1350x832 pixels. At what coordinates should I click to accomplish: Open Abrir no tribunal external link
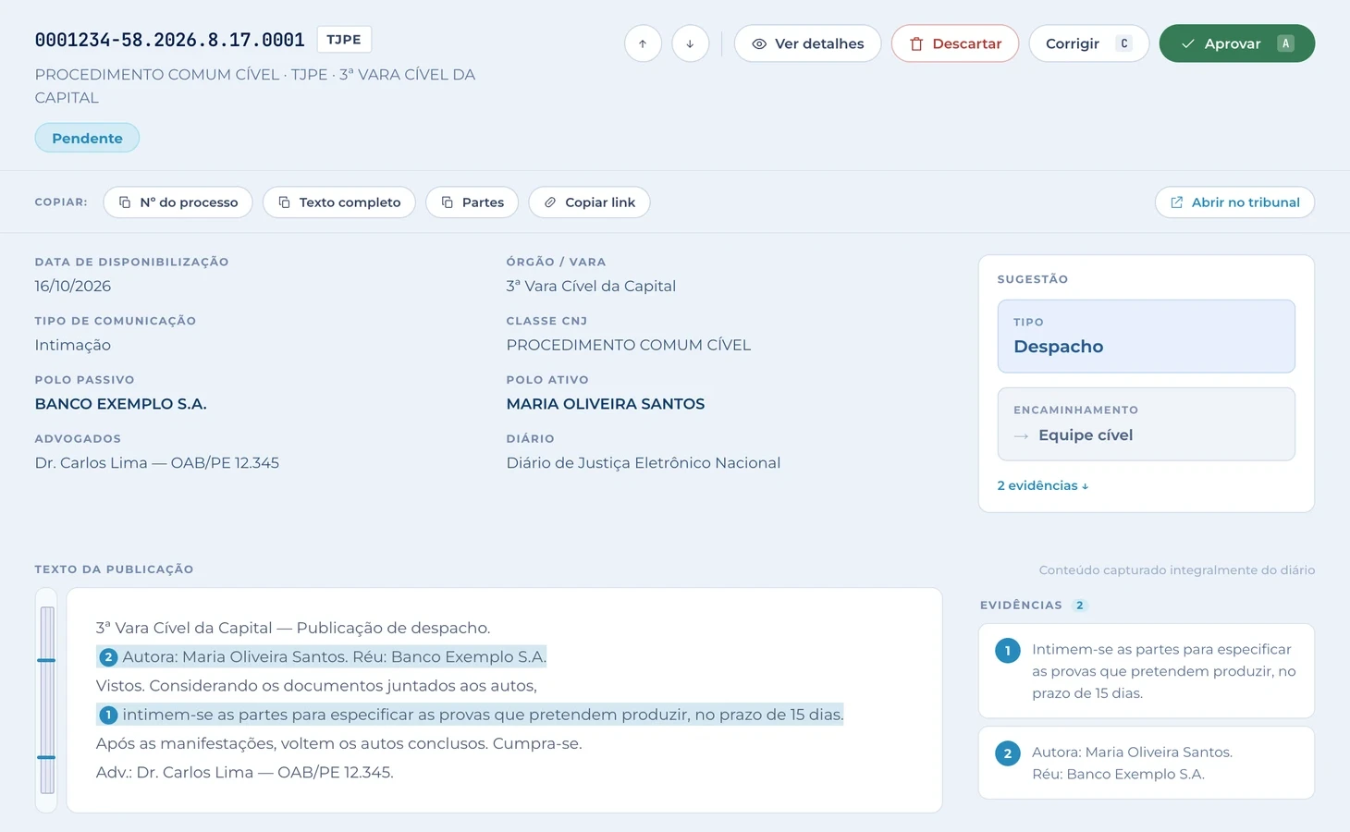click(1234, 202)
